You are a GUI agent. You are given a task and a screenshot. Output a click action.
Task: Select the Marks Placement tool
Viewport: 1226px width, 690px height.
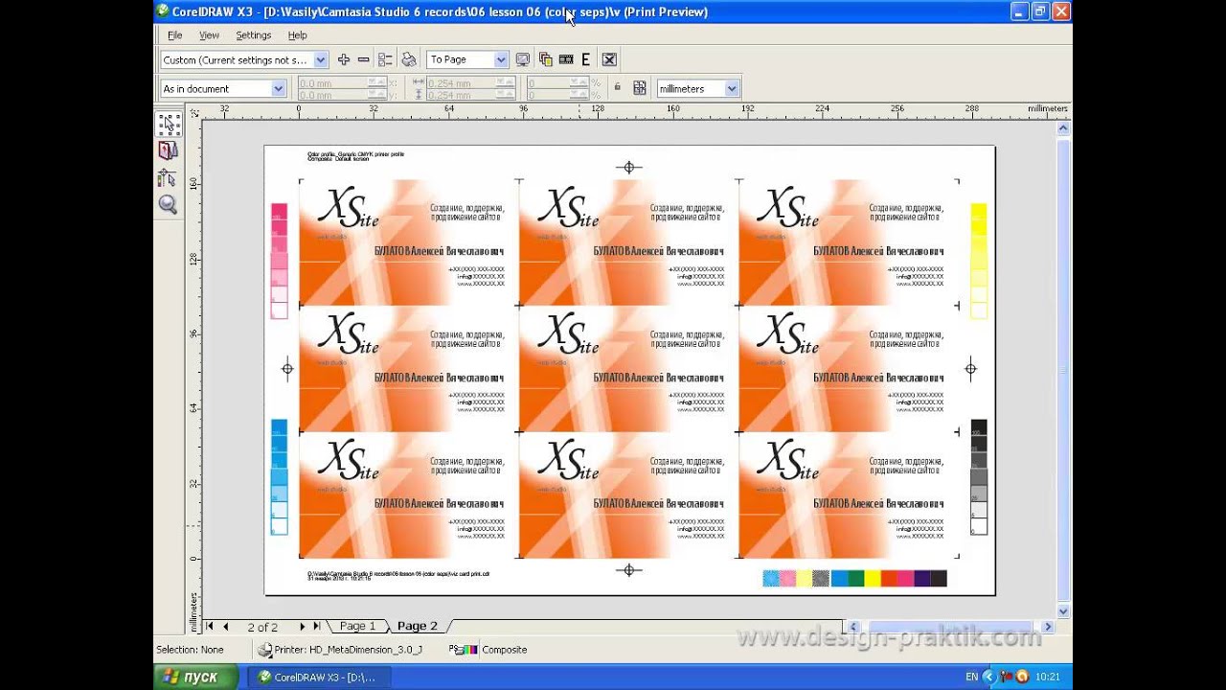pyautogui.click(x=169, y=177)
